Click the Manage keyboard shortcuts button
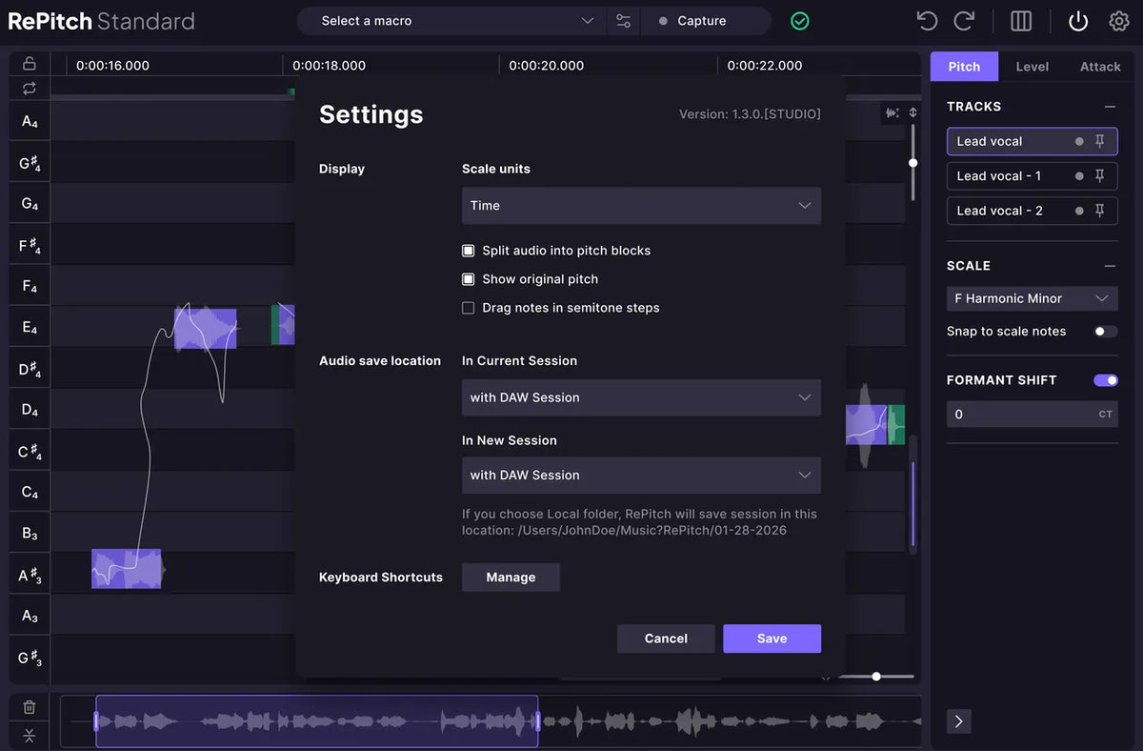1143x751 pixels. click(x=511, y=577)
